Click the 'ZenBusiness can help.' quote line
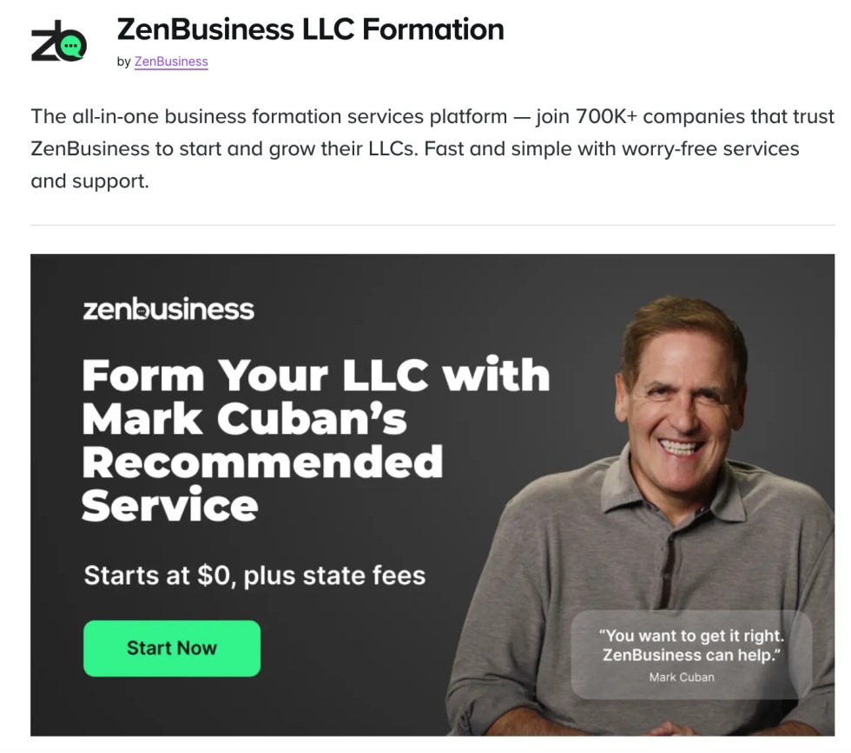851x753 pixels. (691, 655)
